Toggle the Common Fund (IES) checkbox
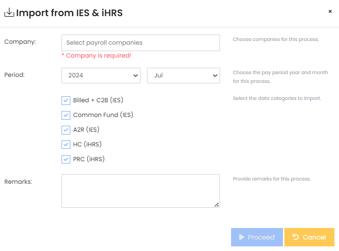 (x=66, y=115)
